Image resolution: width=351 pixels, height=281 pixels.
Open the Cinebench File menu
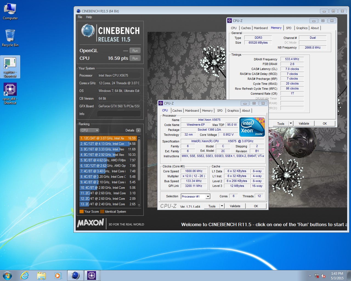[80, 17]
